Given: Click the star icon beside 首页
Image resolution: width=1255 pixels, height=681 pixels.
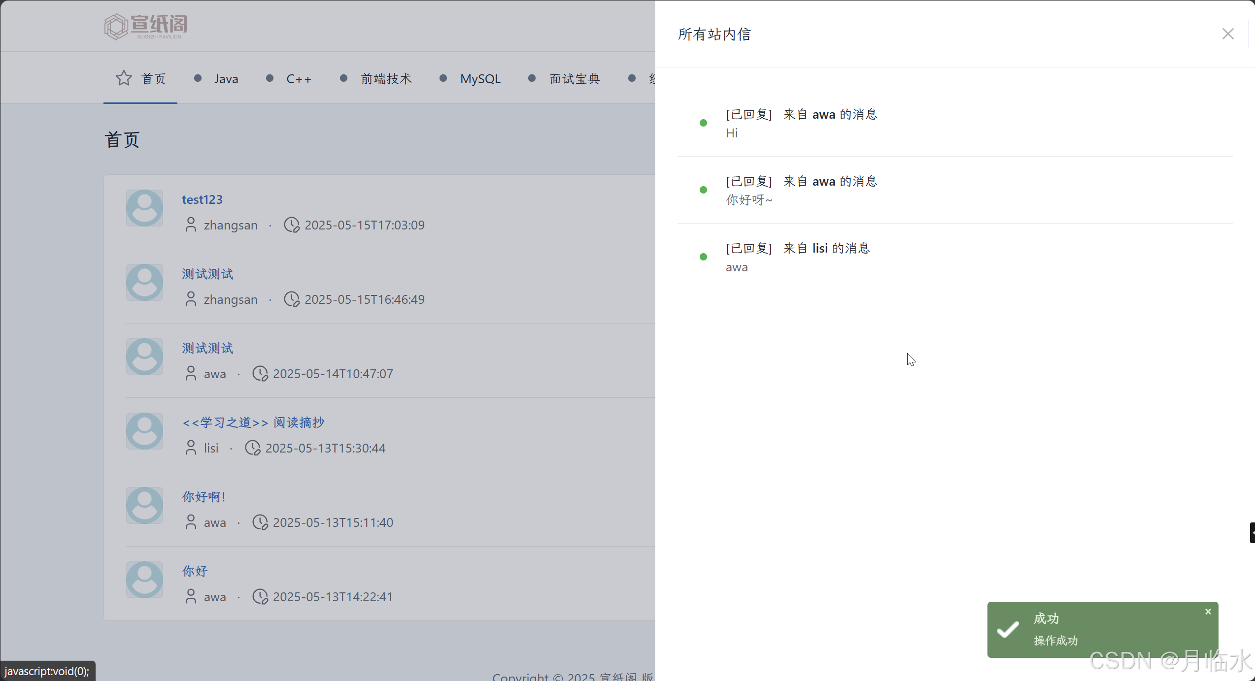Looking at the screenshot, I should (x=124, y=78).
